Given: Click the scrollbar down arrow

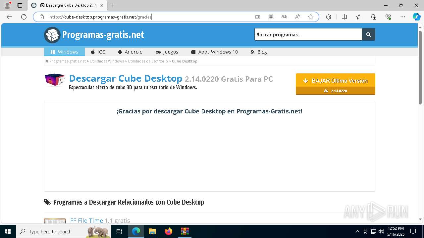Looking at the screenshot, I should (x=420, y=219).
